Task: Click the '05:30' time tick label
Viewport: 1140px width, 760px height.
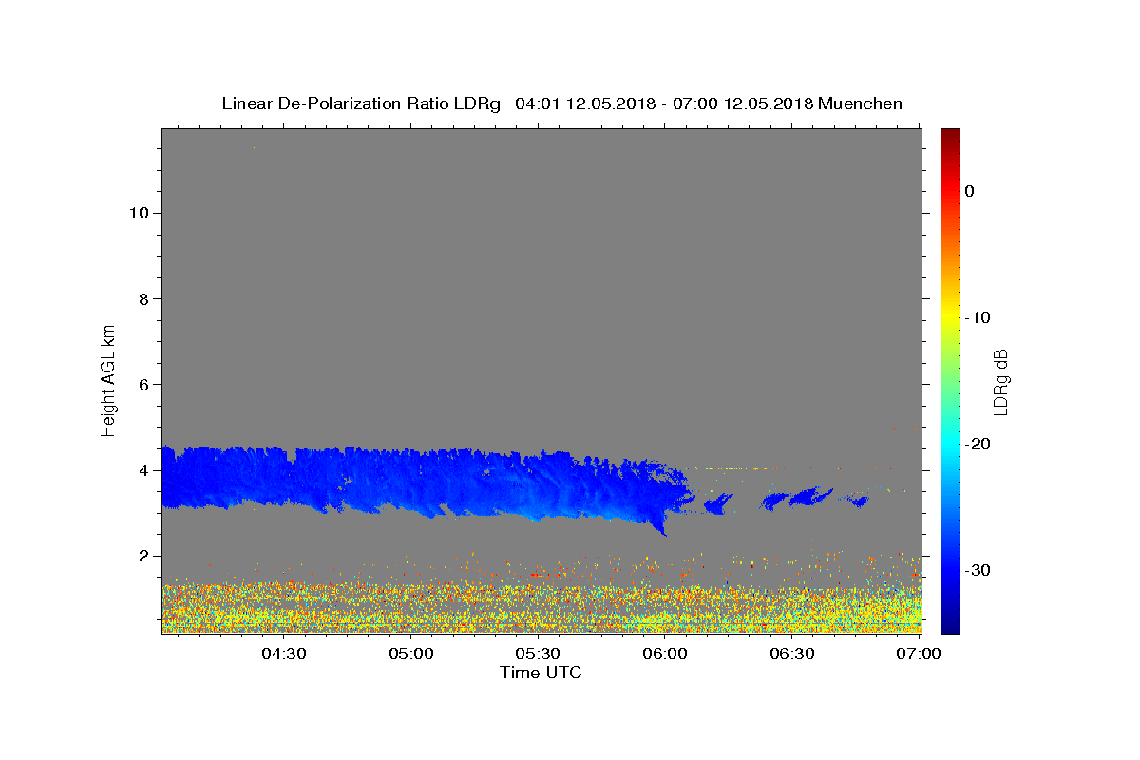Action: pyautogui.click(x=538, y=654)
